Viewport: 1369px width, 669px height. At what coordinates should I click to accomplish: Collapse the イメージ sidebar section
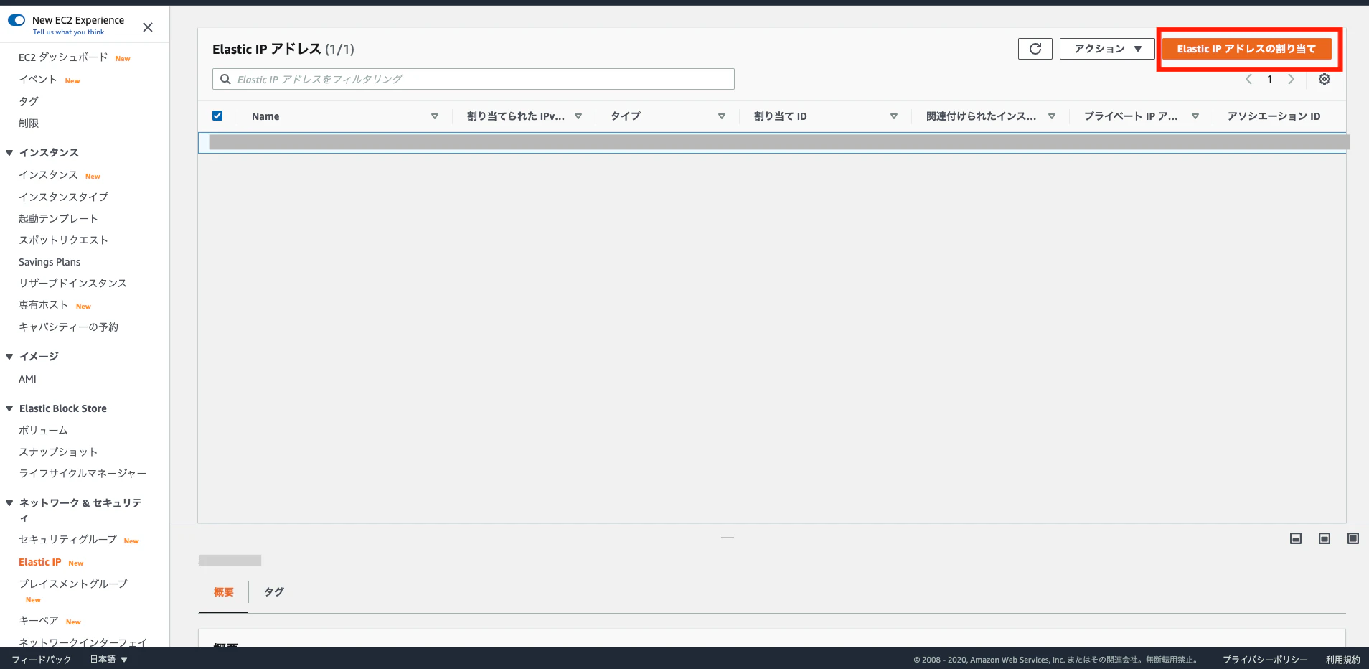pos(9,357)
